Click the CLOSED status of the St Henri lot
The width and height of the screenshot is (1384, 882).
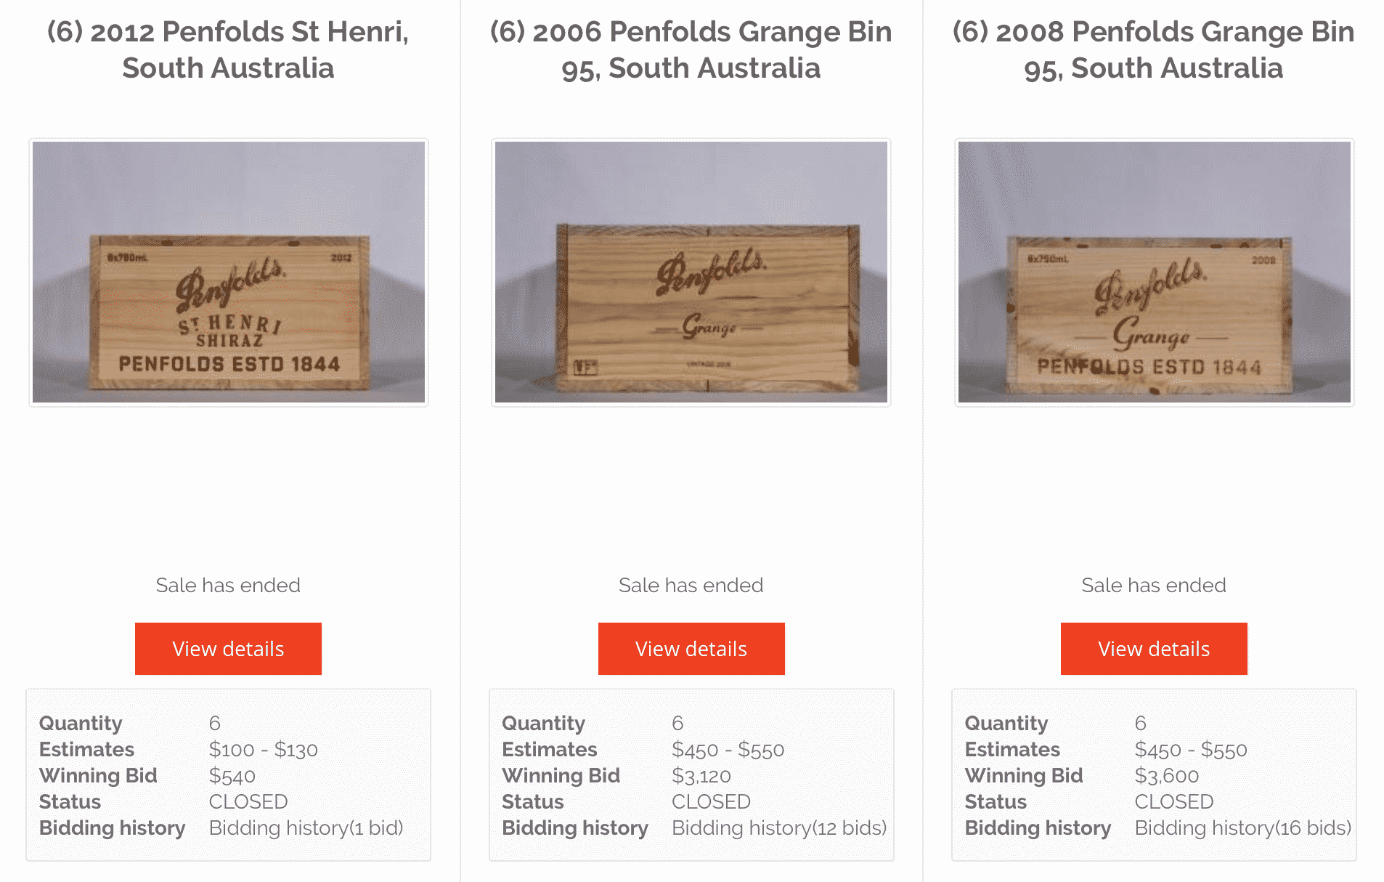point(248,802)
